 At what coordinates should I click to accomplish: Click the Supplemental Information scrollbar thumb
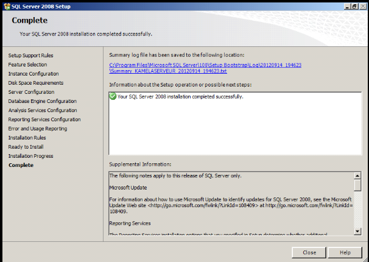coord(357,185)
